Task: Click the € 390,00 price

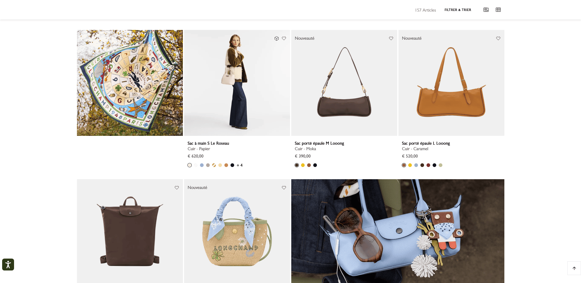Action: tap(303, 156)
